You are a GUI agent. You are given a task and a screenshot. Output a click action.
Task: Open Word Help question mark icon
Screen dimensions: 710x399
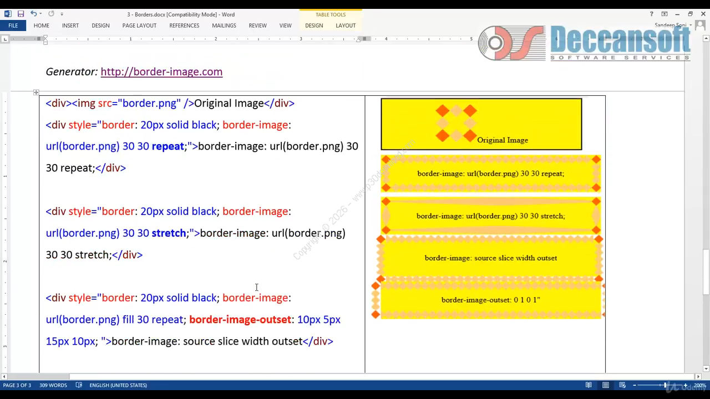click(x=651, y=14)
